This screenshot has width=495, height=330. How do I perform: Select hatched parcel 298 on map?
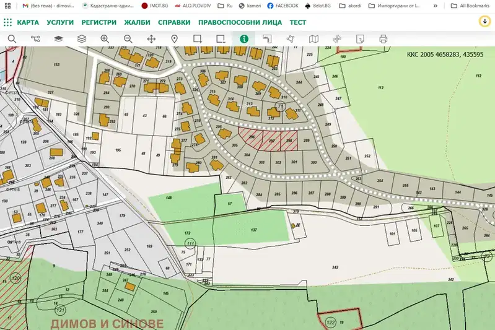[x=289, y=141]
